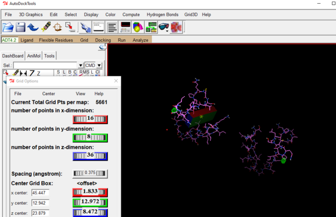
Task: Open the Hydrogen Bonds menu
Action: point(163,15)
